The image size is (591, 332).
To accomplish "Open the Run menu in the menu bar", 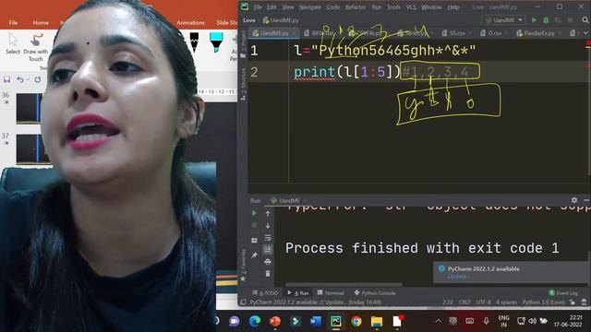I will click(376, 7).
